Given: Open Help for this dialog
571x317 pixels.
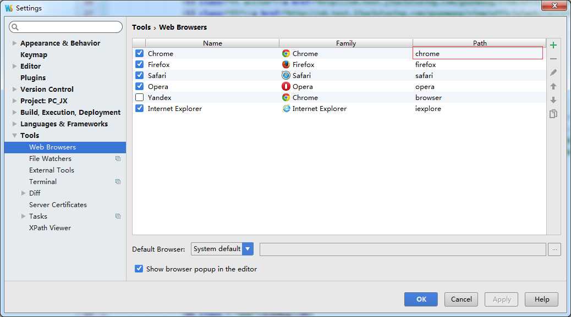Looking at the screenshot, I should point(541,299).
